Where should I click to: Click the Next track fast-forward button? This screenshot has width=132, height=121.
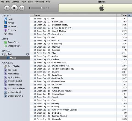click(x=22, y=8)
